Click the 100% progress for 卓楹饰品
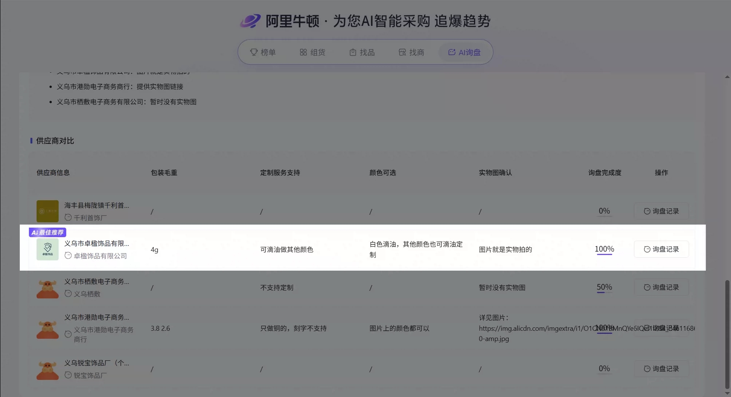Image resolution: width=731 pixels, height=397 pixels. (604, 249)
